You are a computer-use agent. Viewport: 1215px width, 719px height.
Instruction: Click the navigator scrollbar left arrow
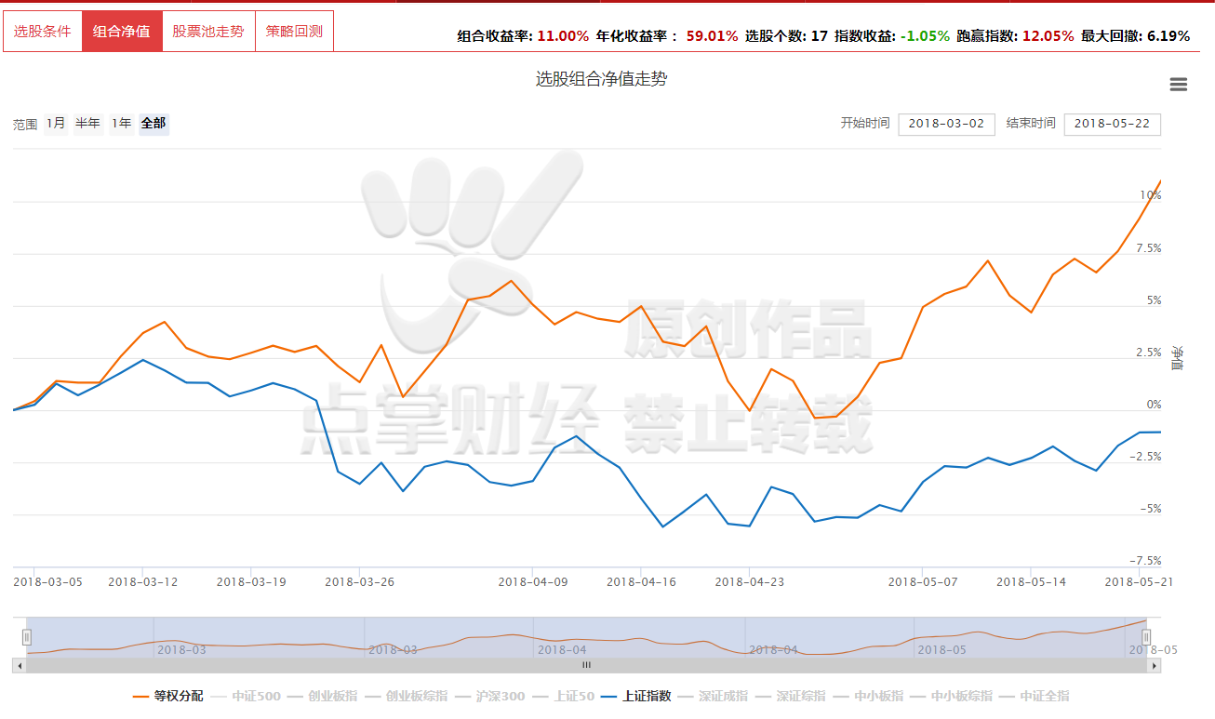point(19,666)
